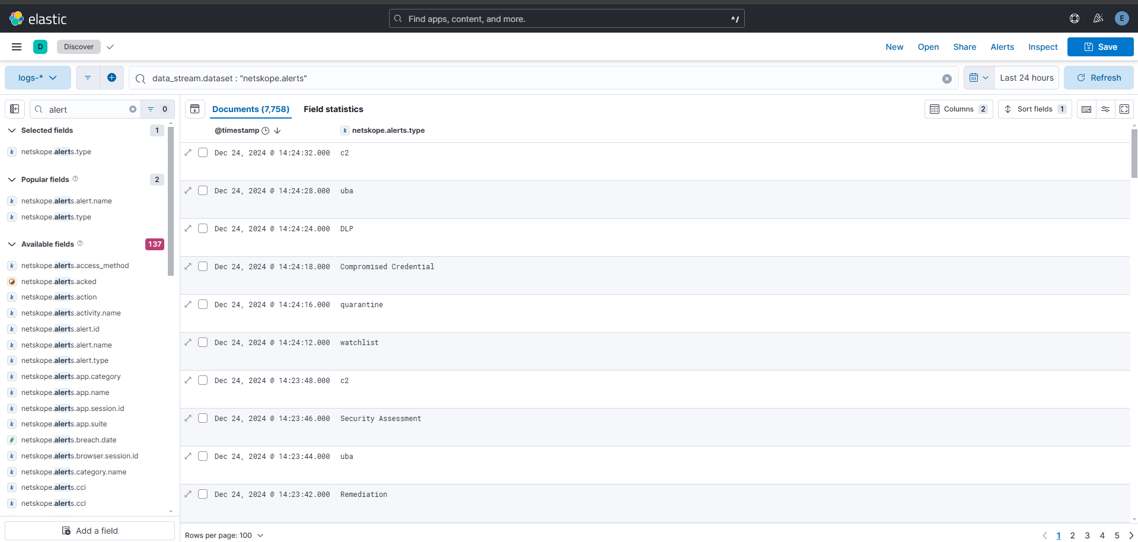The width and height of the screenshot is (1138, 542).
Task: Click the Discover breadcrumb badge
Action: pyautogui.click(x=79, y=47)
